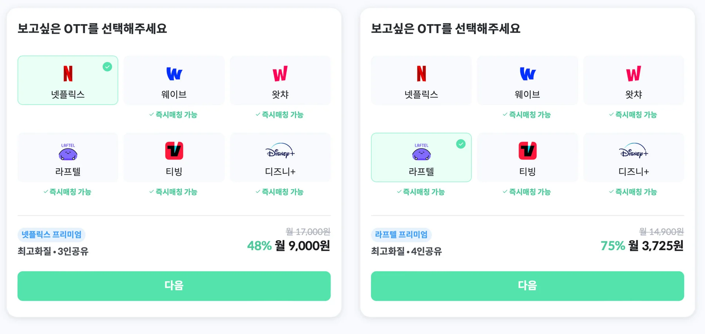Select the Laftel mascot icon in left panel
Image resolution: width=705 pixels, height=334 pixels.
[68, 152]
